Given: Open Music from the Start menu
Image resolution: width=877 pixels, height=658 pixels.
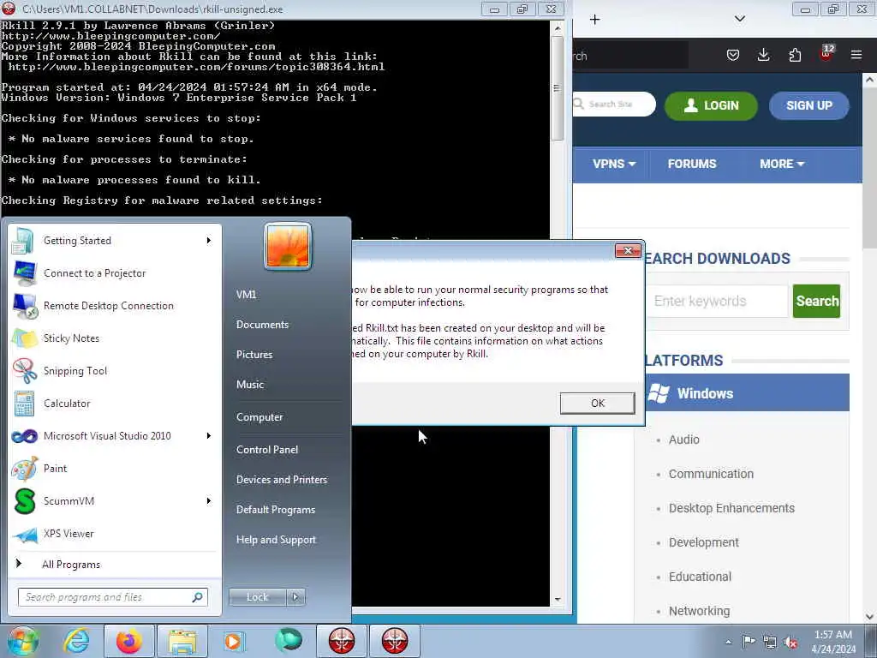Looking at the screenshot, I should [x=250, y=385].
